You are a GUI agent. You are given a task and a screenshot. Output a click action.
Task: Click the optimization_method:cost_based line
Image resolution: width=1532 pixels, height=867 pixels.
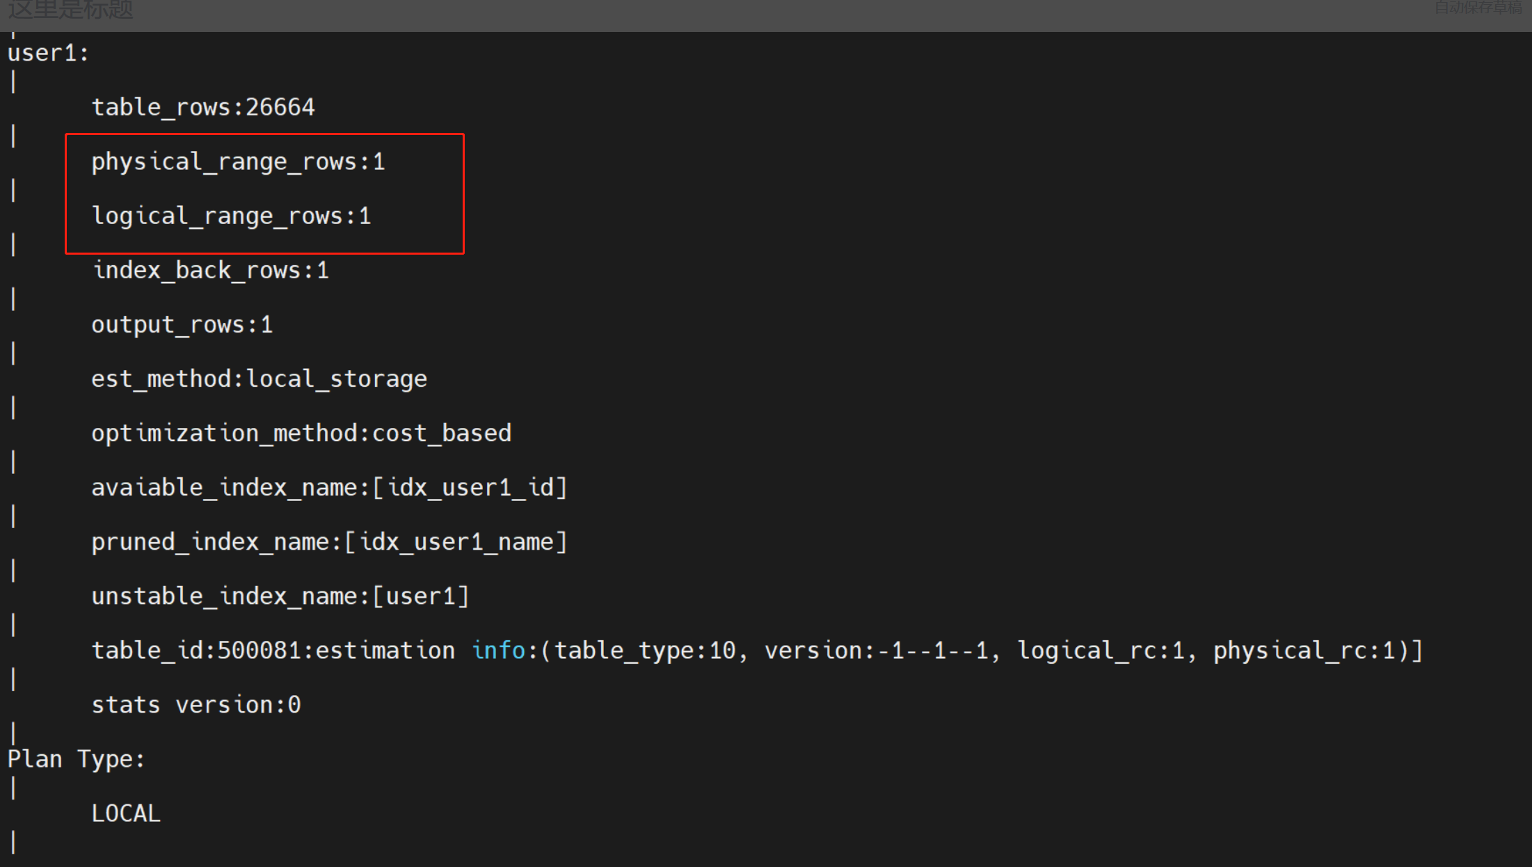click(301, 433)
